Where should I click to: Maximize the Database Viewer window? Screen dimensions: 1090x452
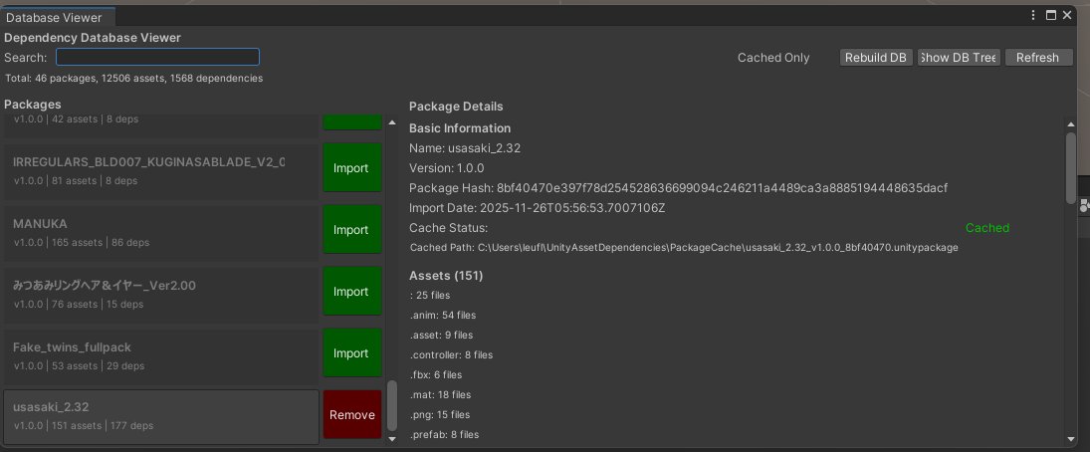[x=1051, y=15]
